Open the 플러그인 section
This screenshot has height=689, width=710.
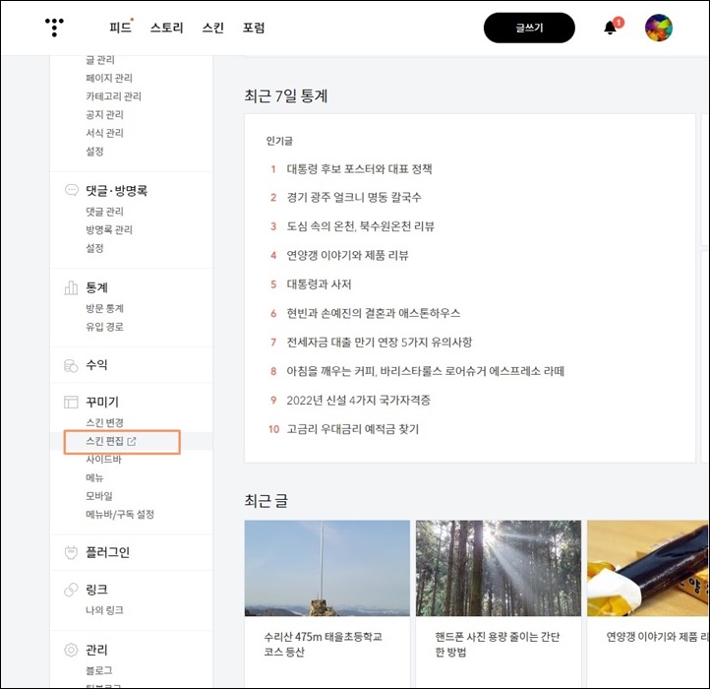[x=108, y=552]
